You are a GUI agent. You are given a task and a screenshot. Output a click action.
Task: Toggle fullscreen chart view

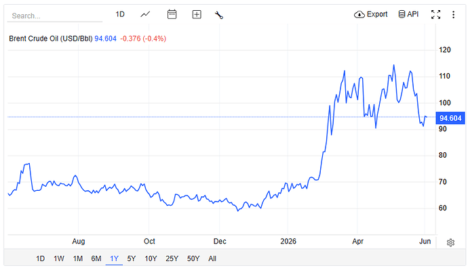(435, 14)
